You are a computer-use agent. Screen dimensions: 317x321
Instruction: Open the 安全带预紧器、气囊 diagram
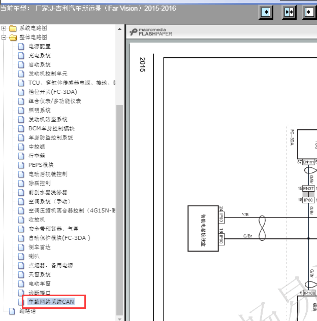click(54, 229)
